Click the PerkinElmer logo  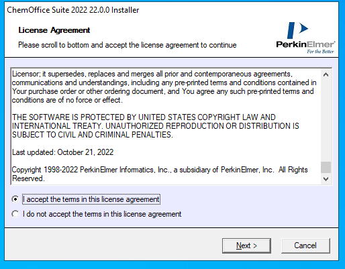pyautogui.click(x=305, y=38)
